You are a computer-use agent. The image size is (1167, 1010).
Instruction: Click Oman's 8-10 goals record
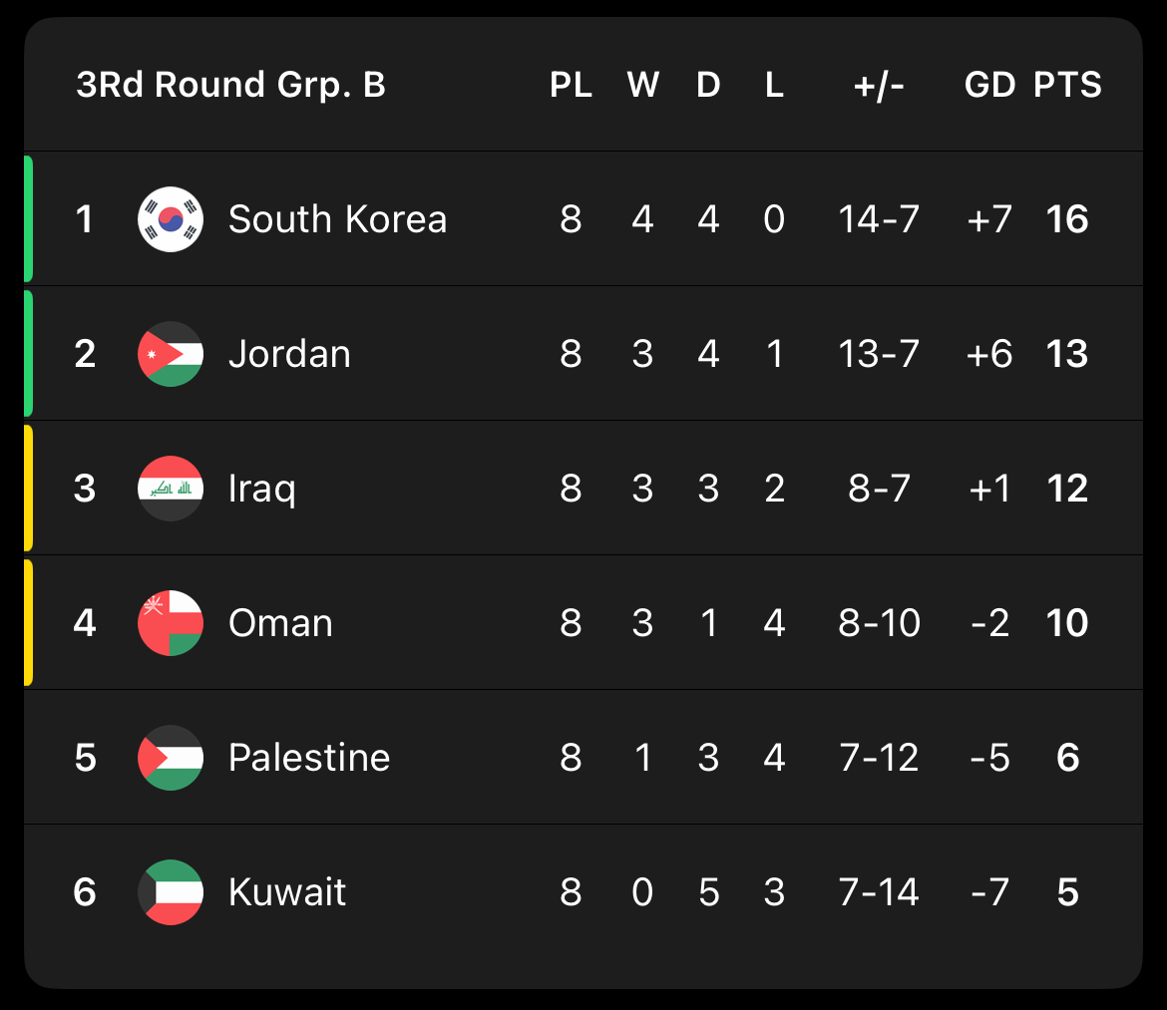pyautogui.click(x=879, y=623)
